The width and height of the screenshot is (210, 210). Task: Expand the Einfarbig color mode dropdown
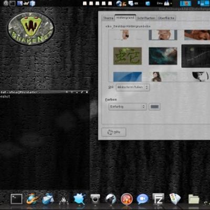(x=128, y=107)
